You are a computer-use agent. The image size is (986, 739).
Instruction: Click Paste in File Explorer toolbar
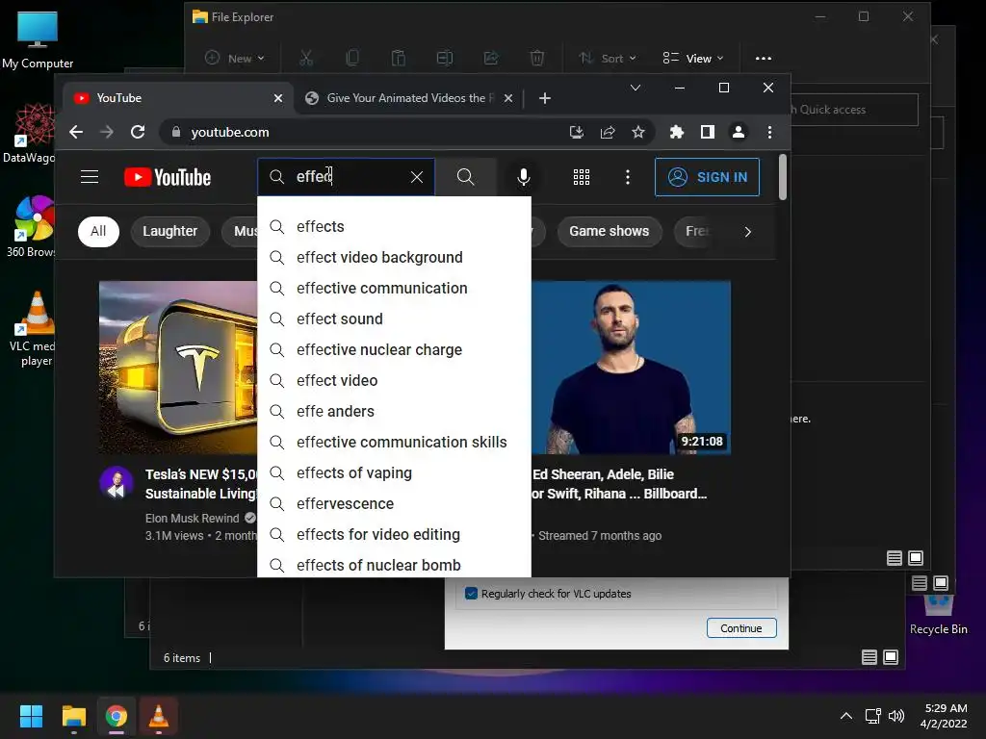[398, 59]
